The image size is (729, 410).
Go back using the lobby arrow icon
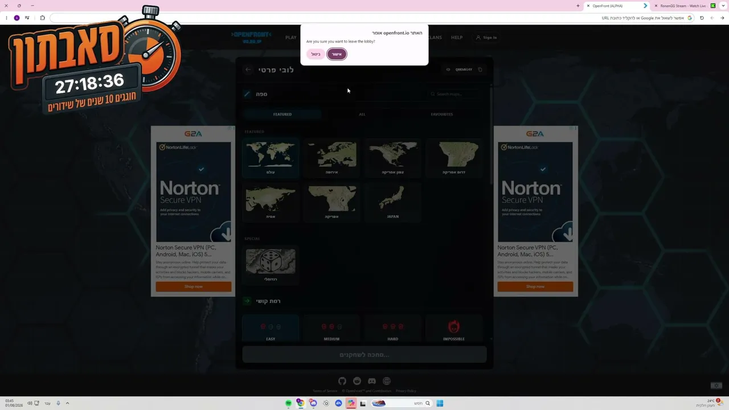click(x=248, y=69)
